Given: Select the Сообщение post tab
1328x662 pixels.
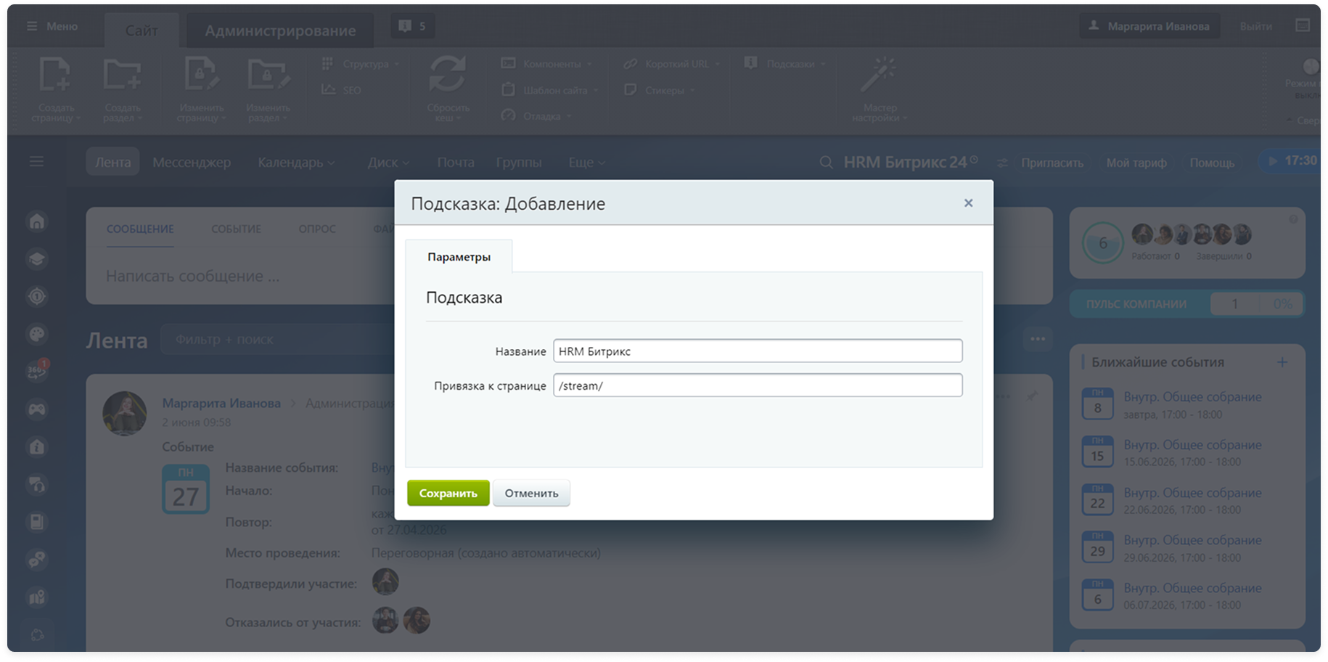Looking at the screenshot, I should click(x=140, y=229).
